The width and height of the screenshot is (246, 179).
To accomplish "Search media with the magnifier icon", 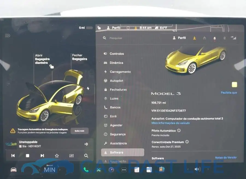I will coord(86,155).
